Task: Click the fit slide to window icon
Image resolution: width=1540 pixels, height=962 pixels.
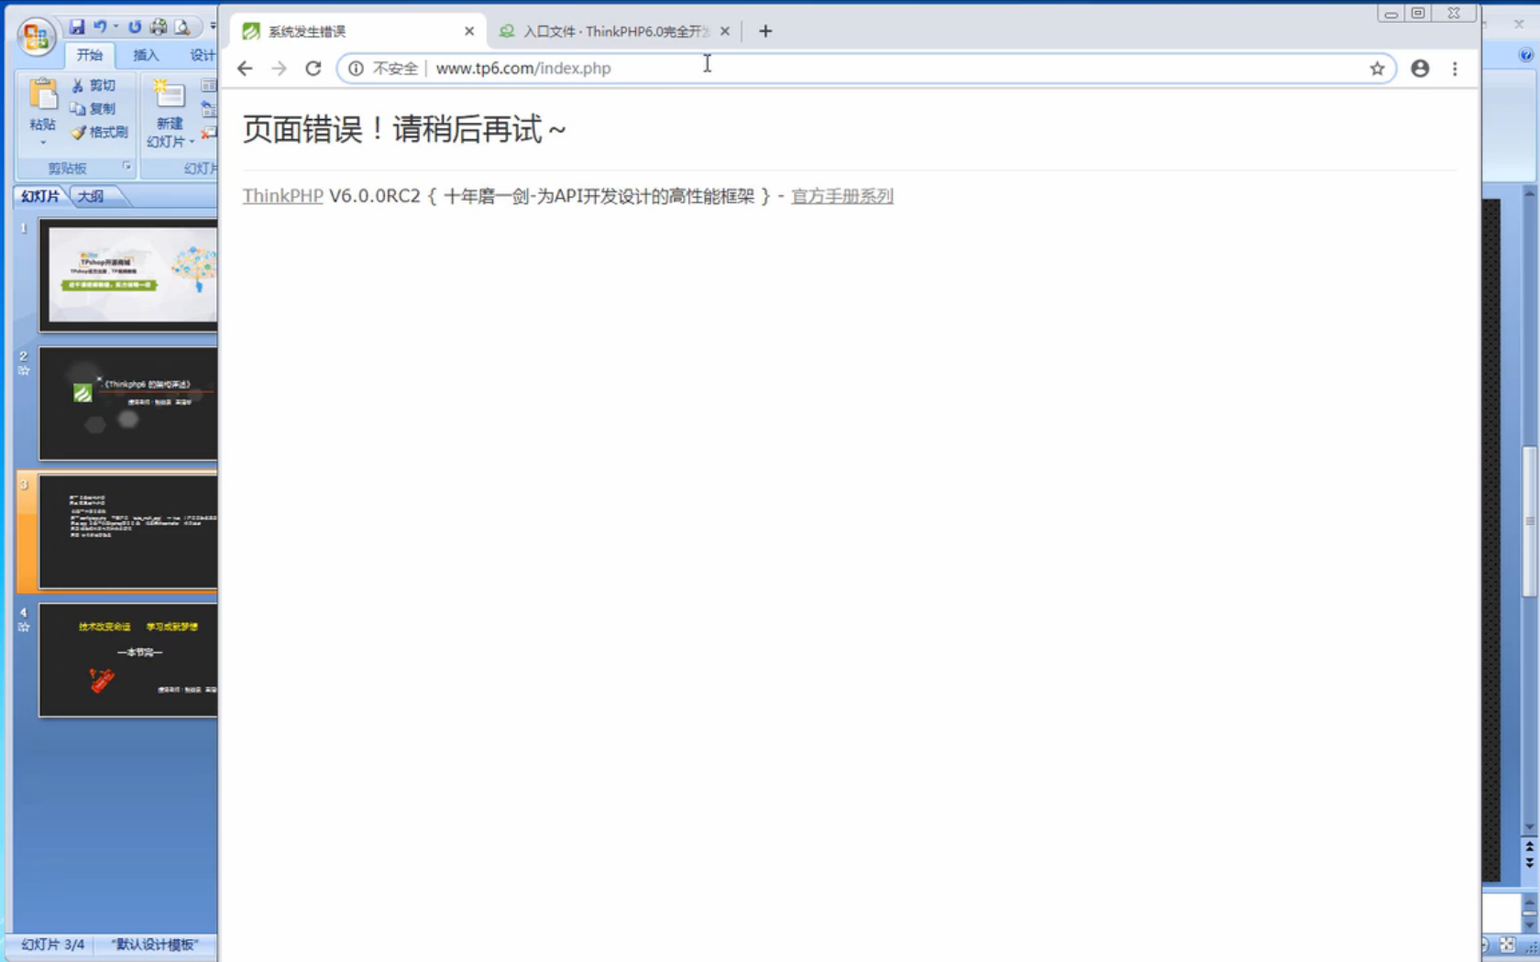Action: coord(1508,945)
